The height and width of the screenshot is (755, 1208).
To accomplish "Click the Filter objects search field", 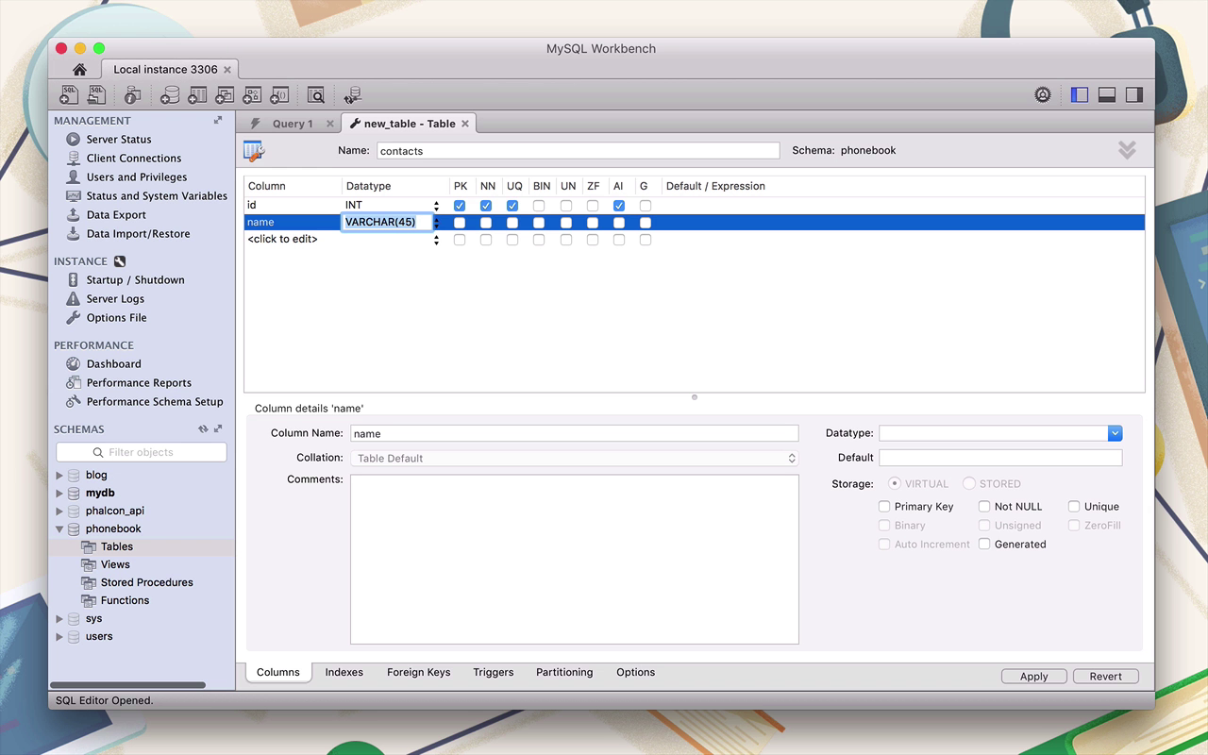I will [141, 452].
